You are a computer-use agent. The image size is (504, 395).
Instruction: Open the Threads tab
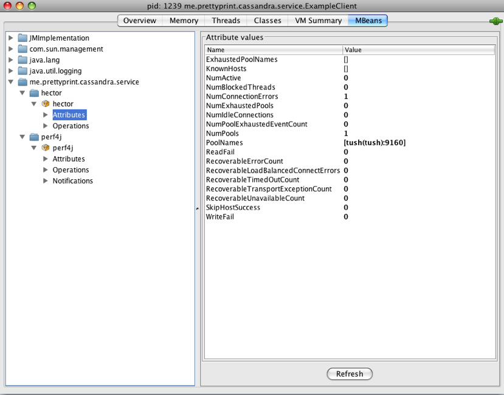pos(226,21)
